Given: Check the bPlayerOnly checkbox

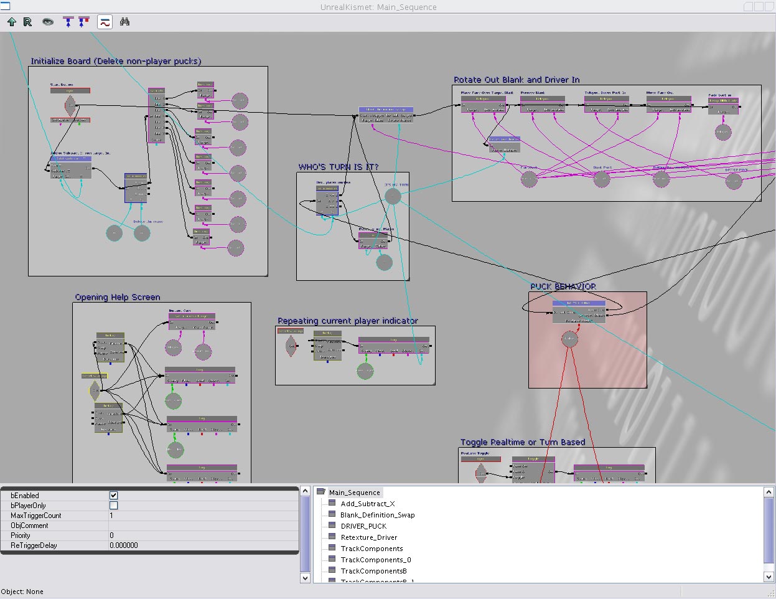Looking at the screenshot, I should (113, 506).
